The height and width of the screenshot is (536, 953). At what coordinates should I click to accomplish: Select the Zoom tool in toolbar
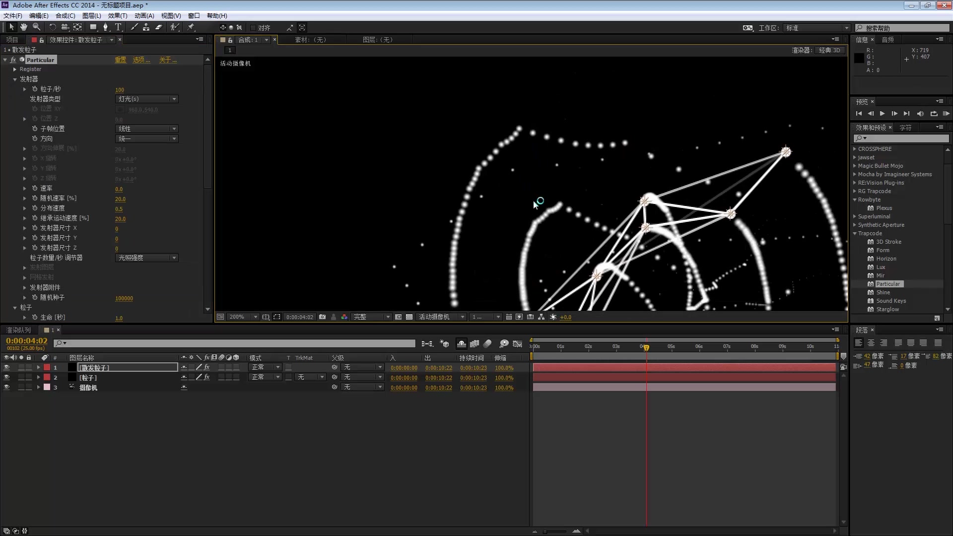click(x=36, y=27)
